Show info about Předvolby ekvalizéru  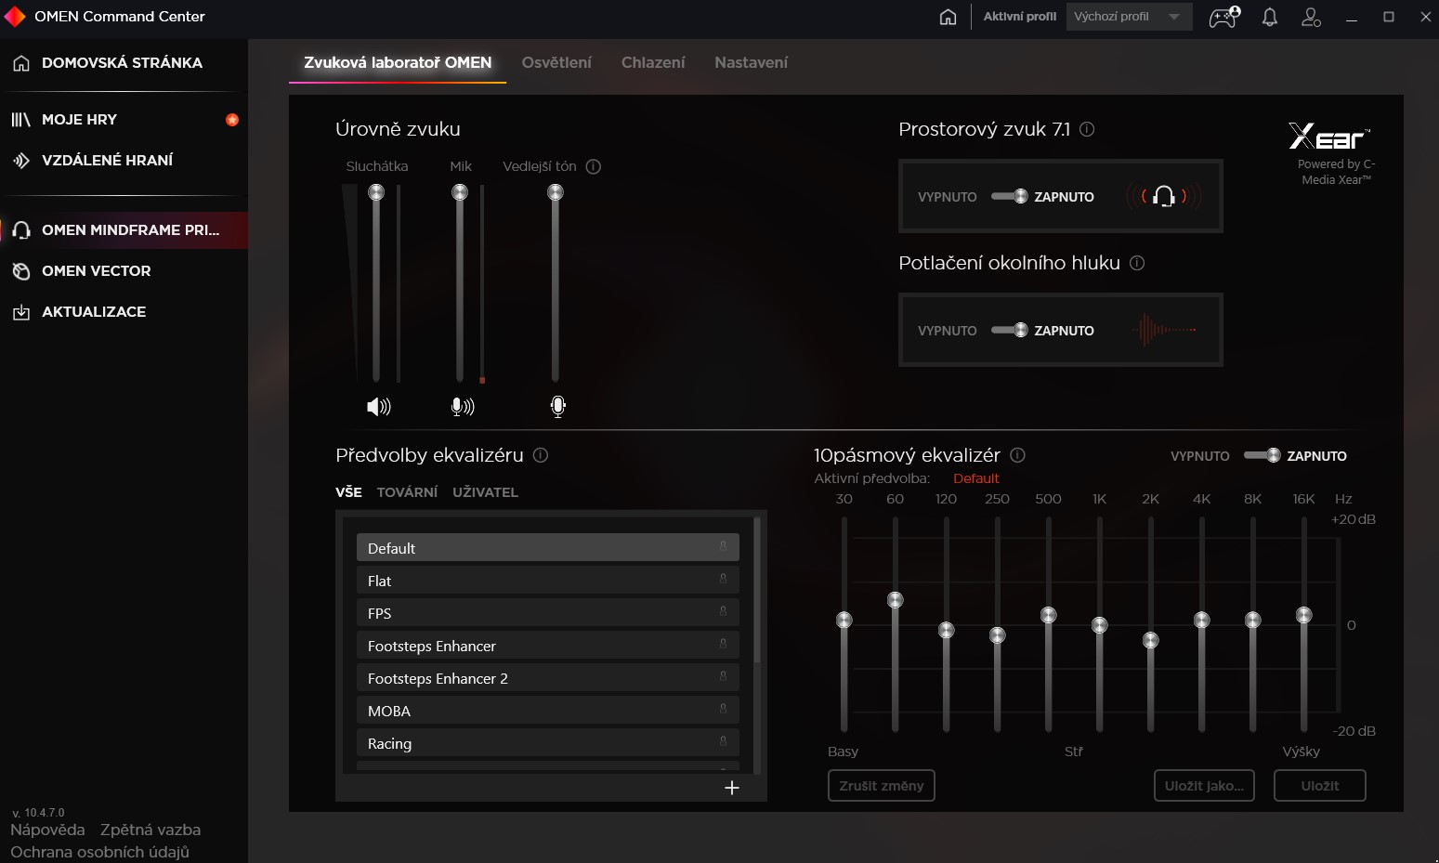click(541, 455)
